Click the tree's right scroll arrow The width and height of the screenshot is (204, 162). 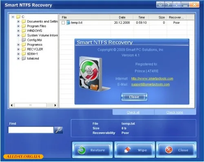point(55,105)
